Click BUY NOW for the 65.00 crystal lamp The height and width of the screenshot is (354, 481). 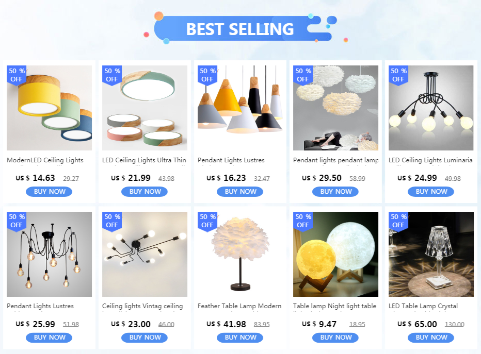[431, 338]
